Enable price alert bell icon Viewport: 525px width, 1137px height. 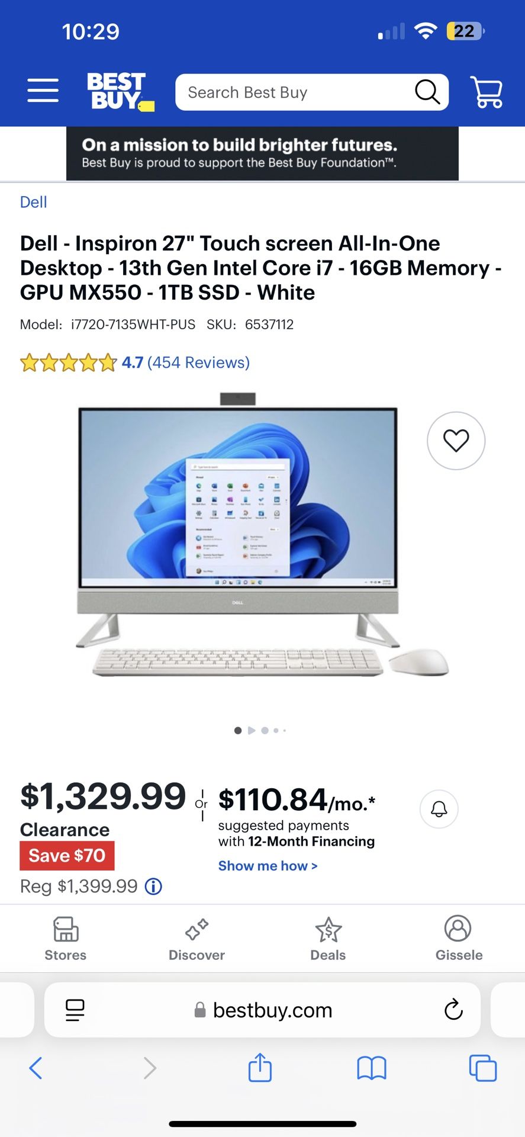coord(439,809)
